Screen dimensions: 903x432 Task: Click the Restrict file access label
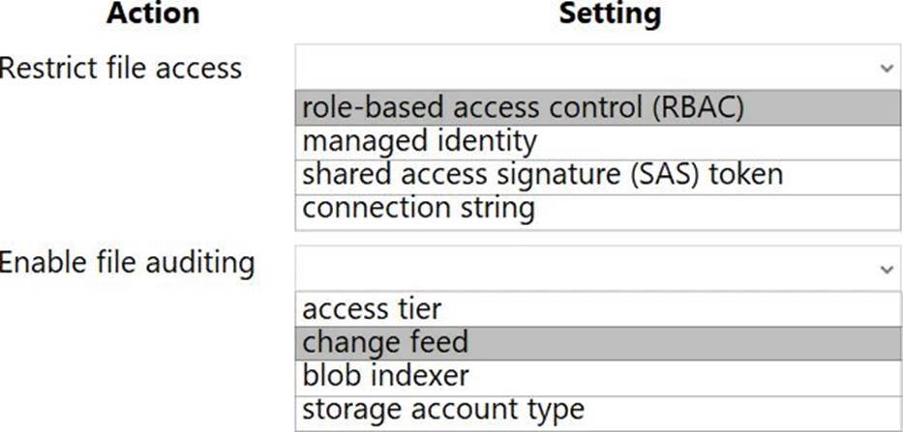pos(121,68)
